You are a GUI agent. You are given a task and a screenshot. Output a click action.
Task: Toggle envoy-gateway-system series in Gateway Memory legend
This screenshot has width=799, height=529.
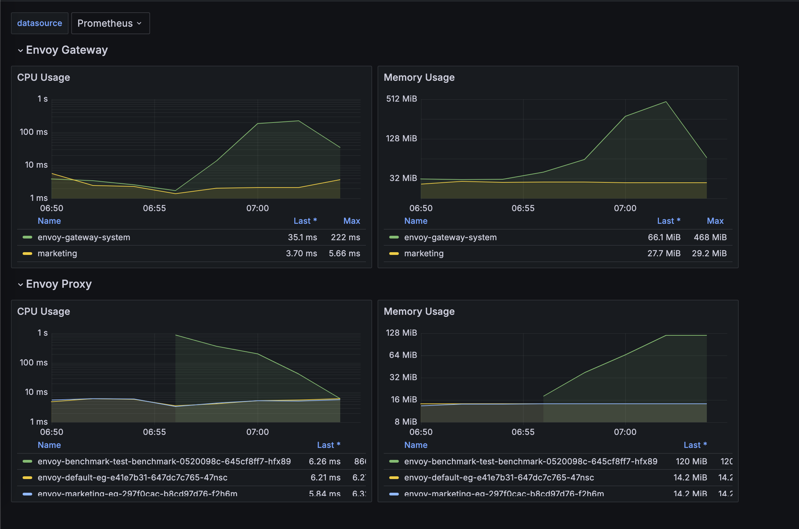(x=450, y=237)
